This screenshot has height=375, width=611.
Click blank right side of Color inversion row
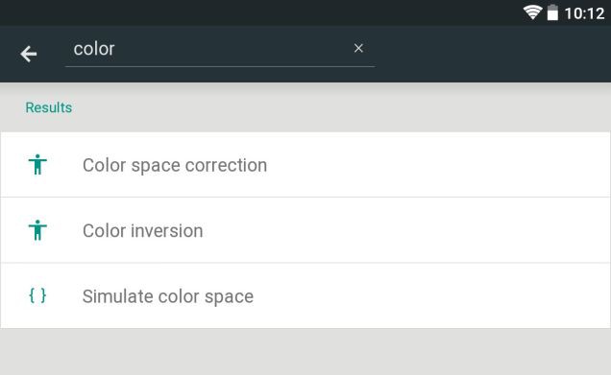point(428,230)
